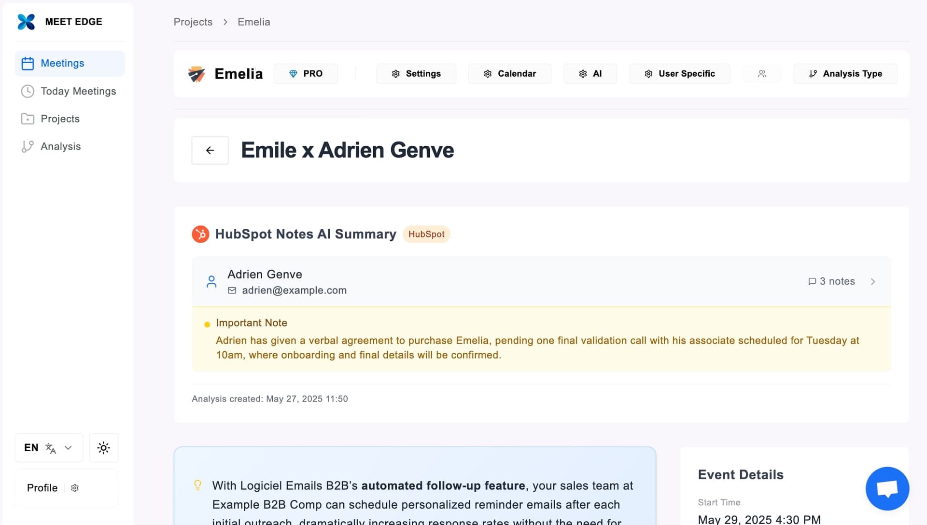Click the HubSpot logo icon
Screen dimensions: 927x525
(200, 234)
